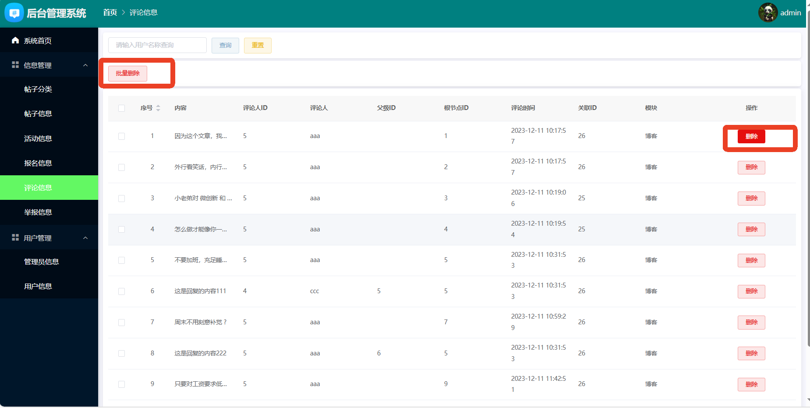Click the comment text 不要加班，充足睡...
Viewport: 810px width, 408px height.
(x=201, y=260)
